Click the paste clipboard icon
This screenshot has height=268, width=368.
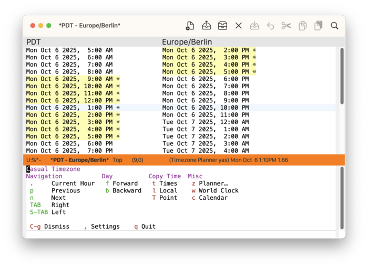point(319,26)
